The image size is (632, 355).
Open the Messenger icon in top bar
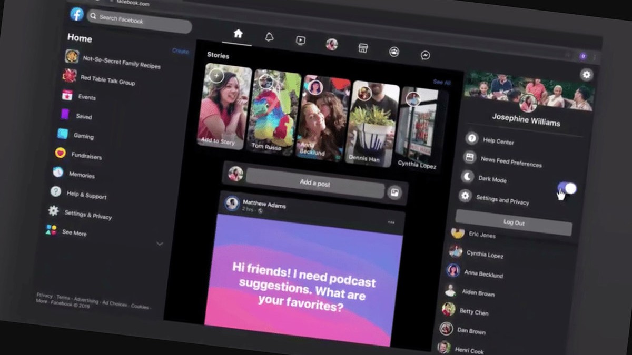click(x=425, y=55)
